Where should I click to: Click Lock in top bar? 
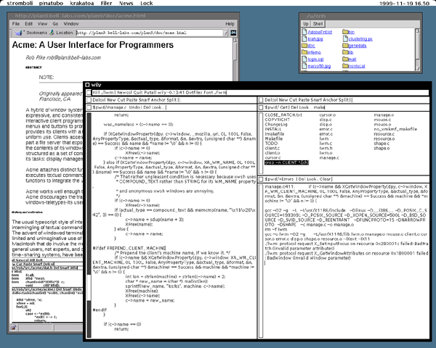tap(147, 4)
